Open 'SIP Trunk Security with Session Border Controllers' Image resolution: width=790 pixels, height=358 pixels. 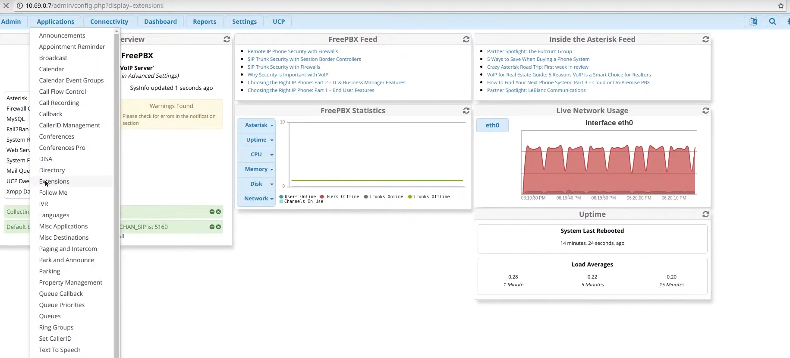point(304,59)
